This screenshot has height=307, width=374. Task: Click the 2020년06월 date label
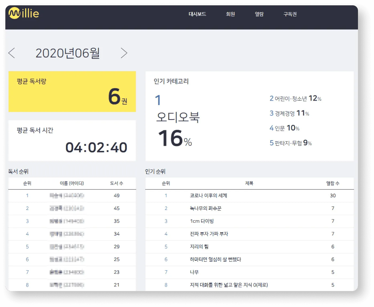coord(68,53)
